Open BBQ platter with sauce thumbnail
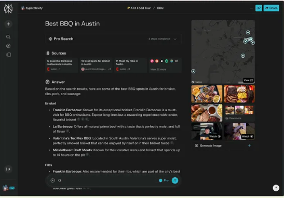The width and height of the screenshot is (284, 198). [x=207, y=113]
